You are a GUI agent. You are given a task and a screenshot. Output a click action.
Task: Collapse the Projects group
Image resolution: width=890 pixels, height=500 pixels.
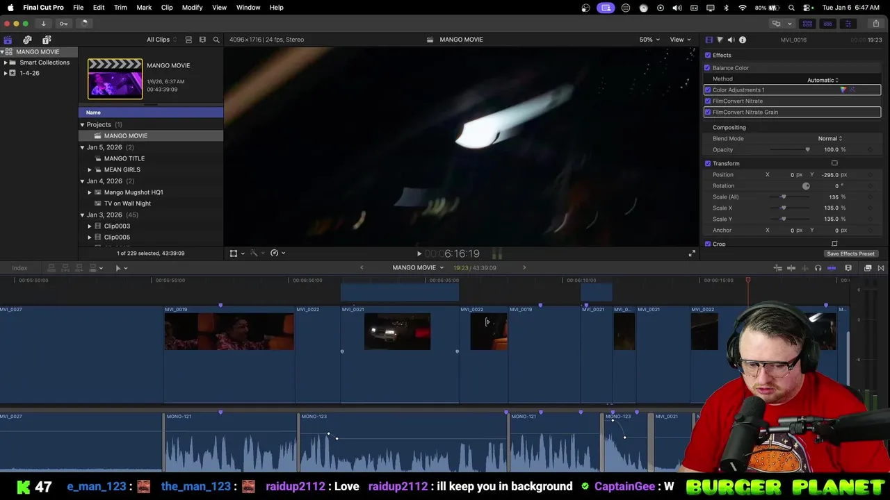tap(82, 125)
